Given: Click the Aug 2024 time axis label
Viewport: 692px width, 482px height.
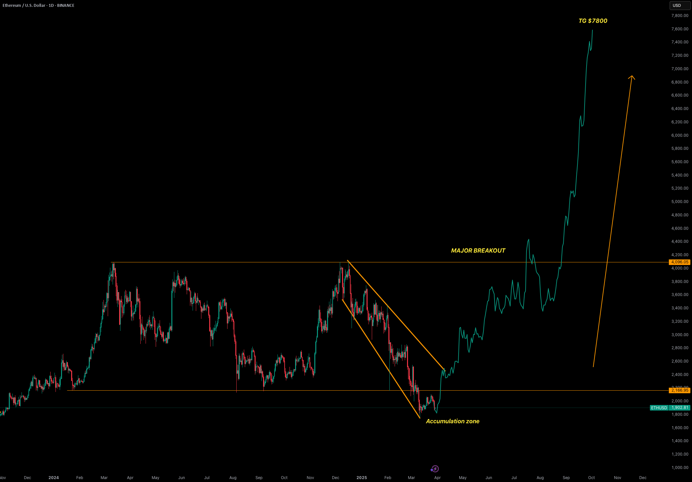Looking at the screenshot, I should pos(233,478).
